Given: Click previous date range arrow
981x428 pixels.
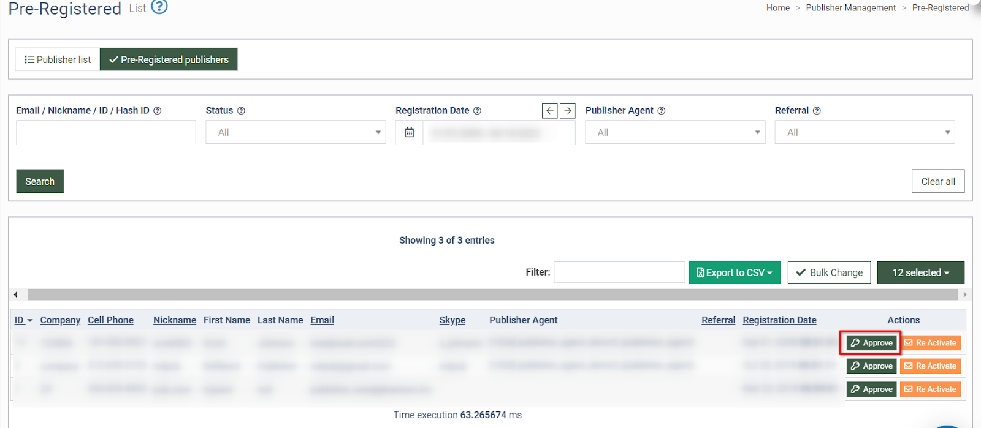Looking at the screenshot, I should pos(550,111).
